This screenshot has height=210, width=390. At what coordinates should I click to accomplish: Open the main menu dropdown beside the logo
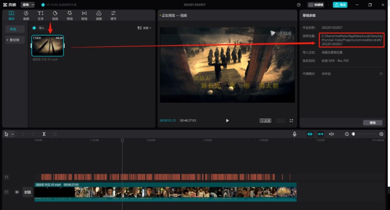click(27, 5)
